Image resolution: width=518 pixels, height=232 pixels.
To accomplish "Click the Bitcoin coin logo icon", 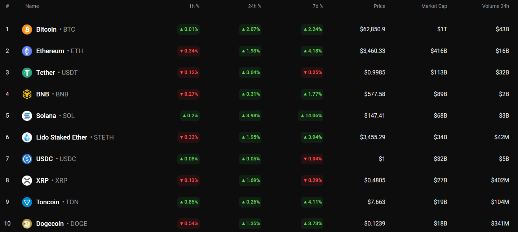I will coord(27,29).
